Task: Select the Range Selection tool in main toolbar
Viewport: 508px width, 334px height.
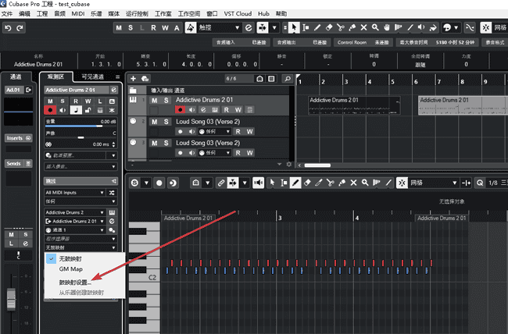Action: pos(306,28)
